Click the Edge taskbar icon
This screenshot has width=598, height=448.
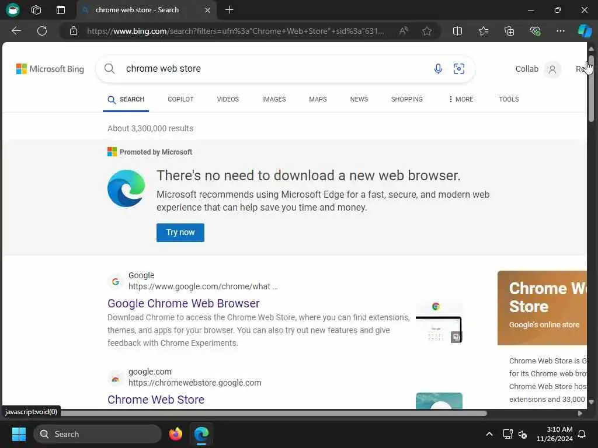[201, 434]
